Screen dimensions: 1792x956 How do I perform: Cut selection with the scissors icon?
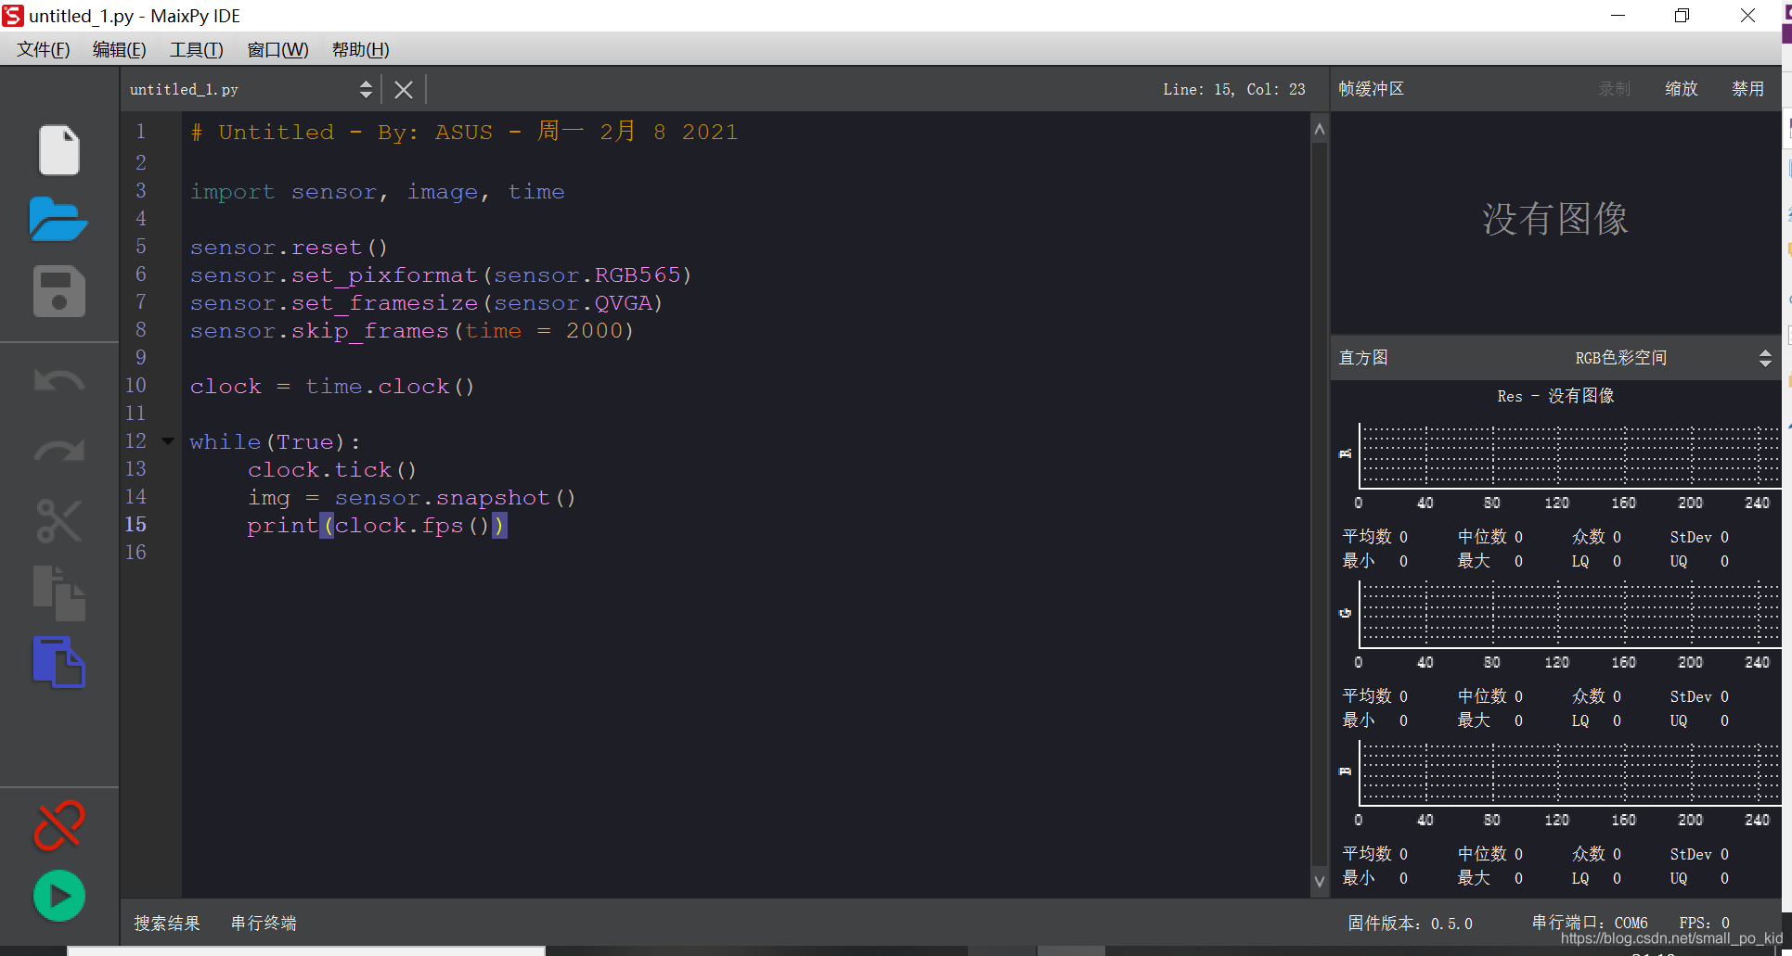pyautogui.click(x=58, y=520)
